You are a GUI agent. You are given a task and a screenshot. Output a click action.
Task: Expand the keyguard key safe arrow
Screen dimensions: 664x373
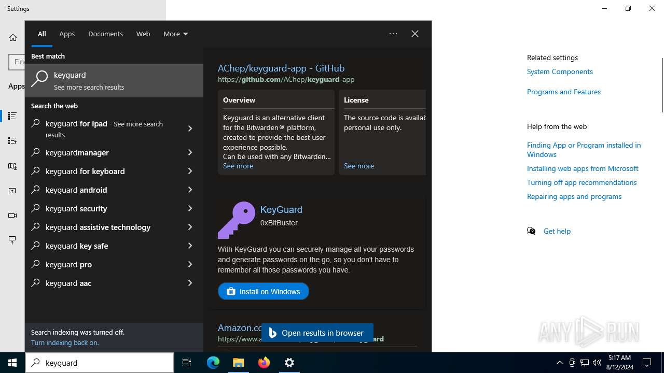(x=190, y=246)
